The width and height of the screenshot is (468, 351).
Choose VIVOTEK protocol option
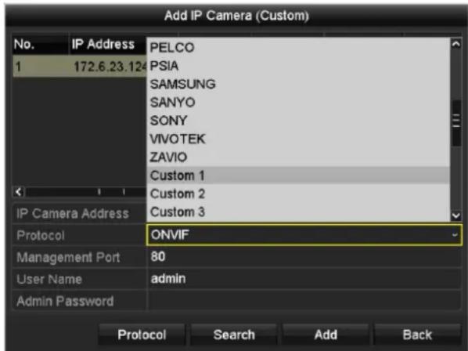point(298,139)
